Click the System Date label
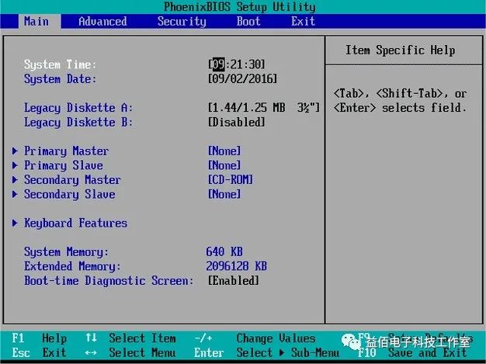 (61, 79)
